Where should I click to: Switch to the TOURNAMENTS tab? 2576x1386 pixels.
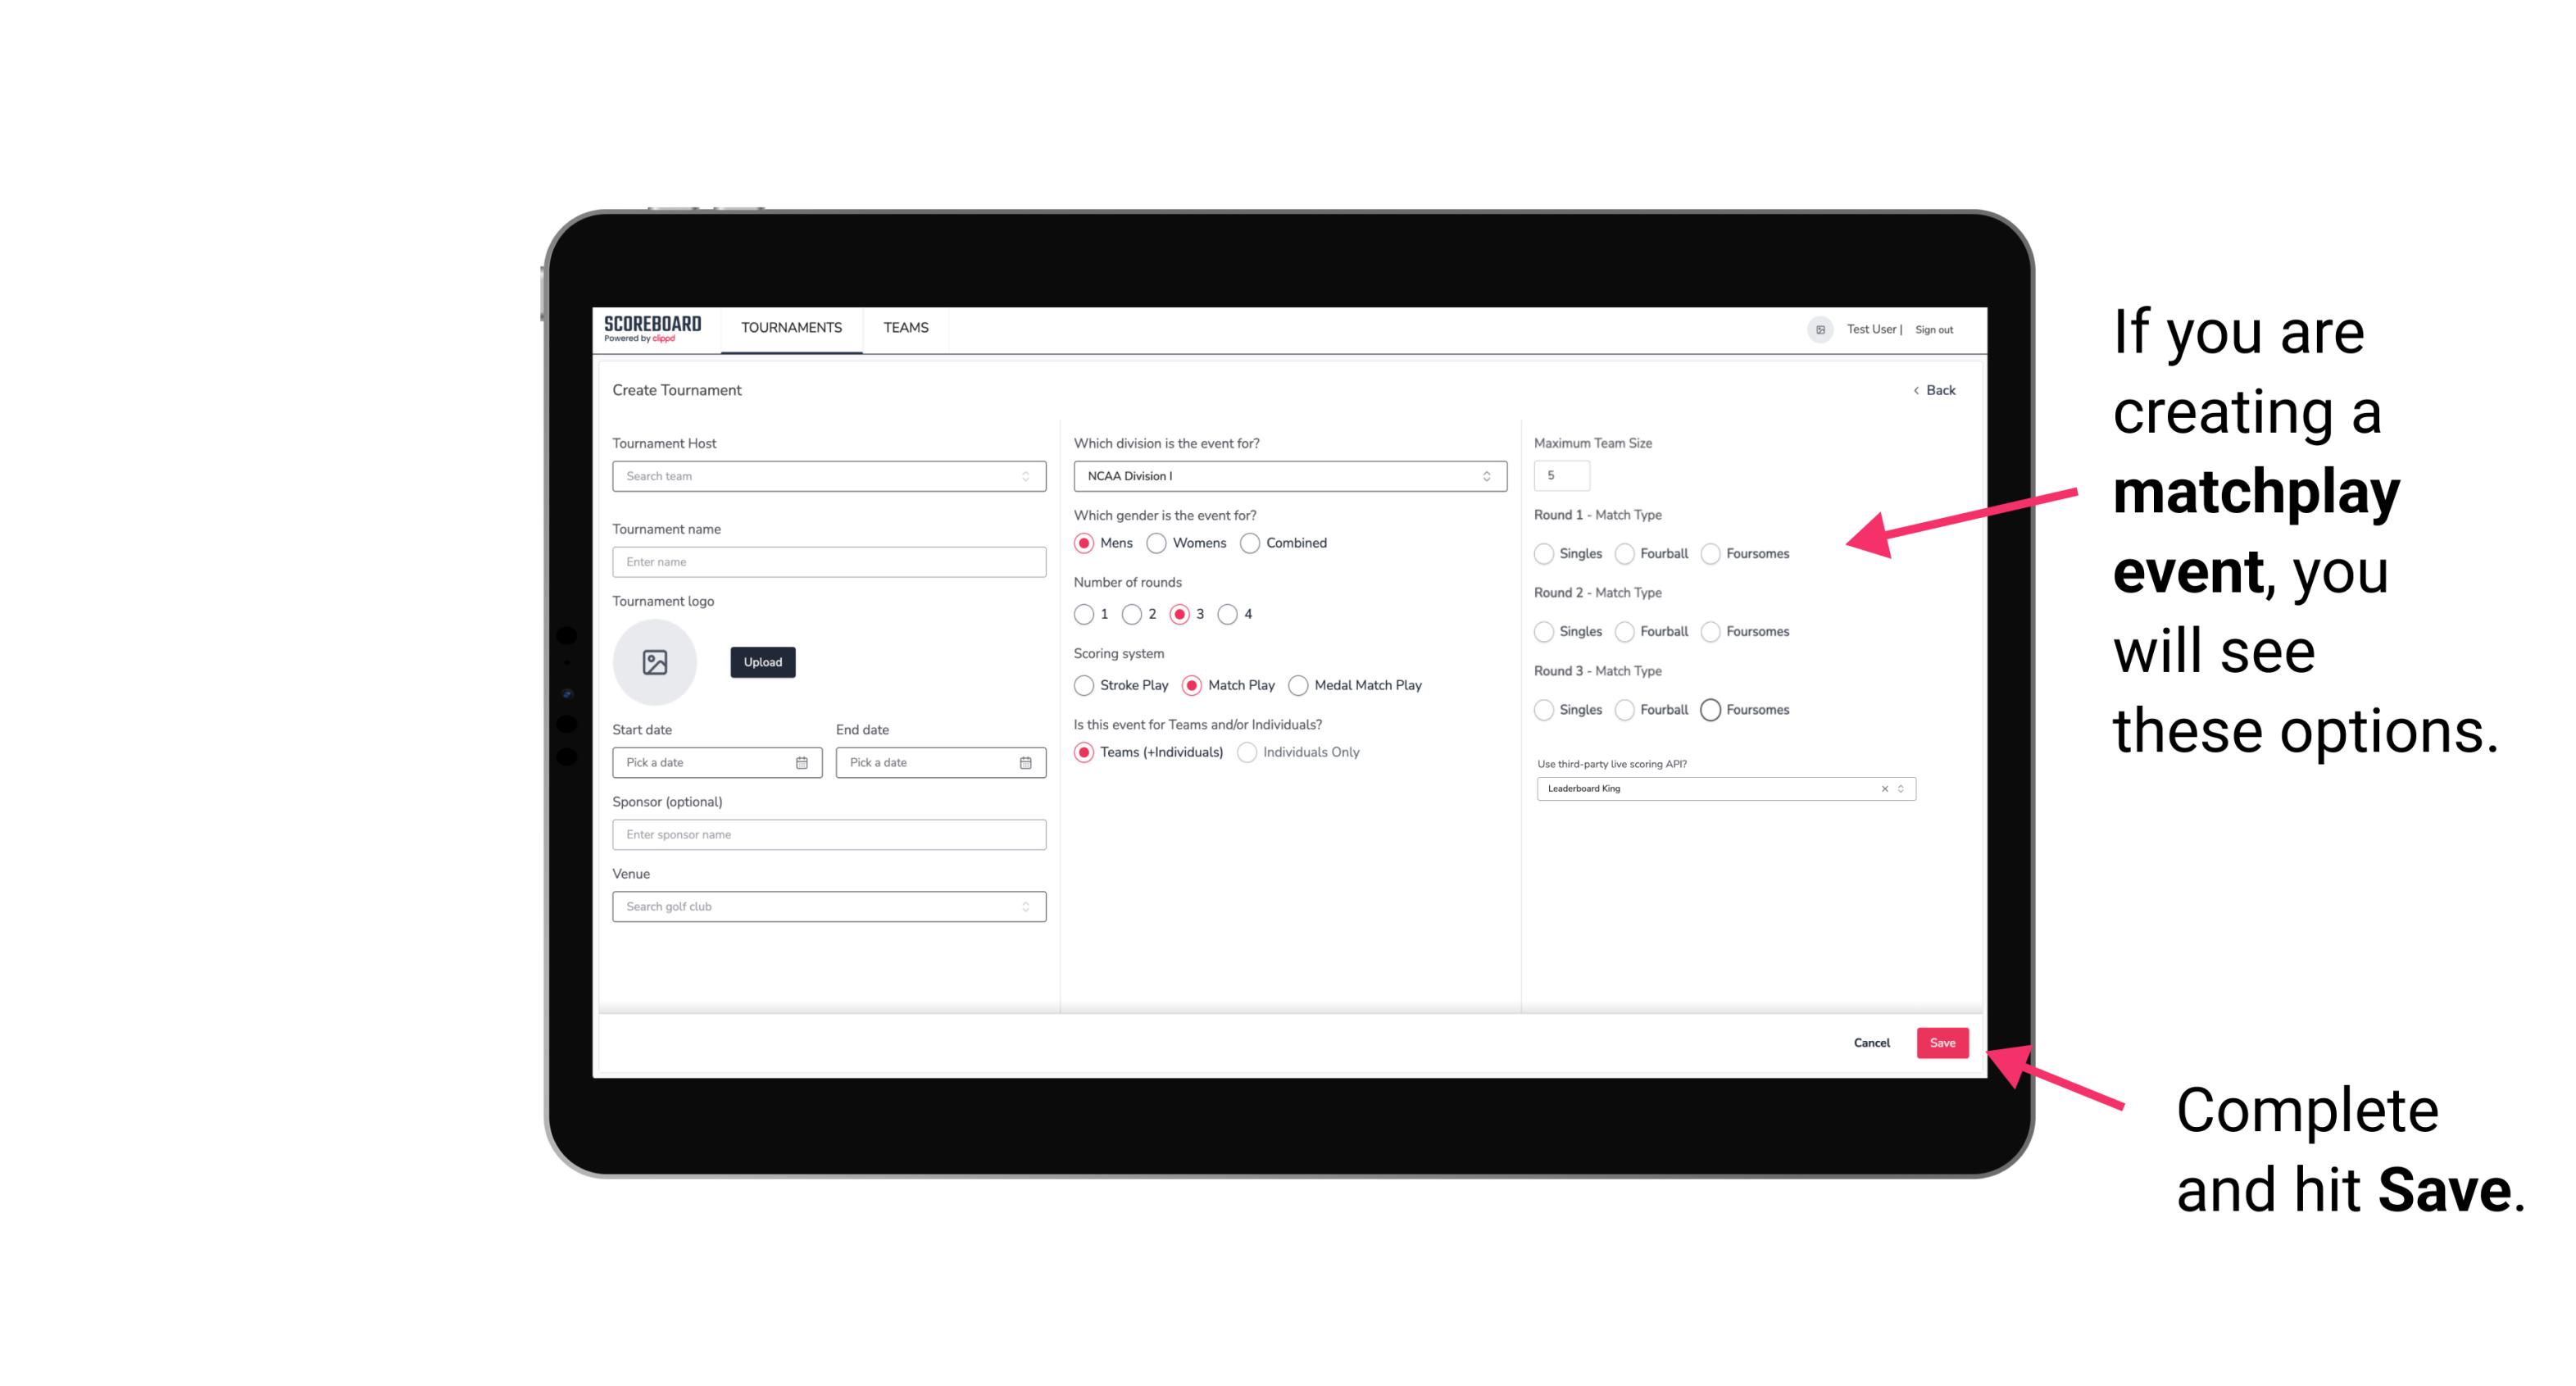pos(790,328)
